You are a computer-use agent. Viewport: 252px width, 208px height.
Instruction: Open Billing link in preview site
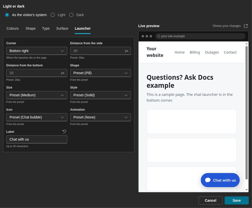(195, 52)
